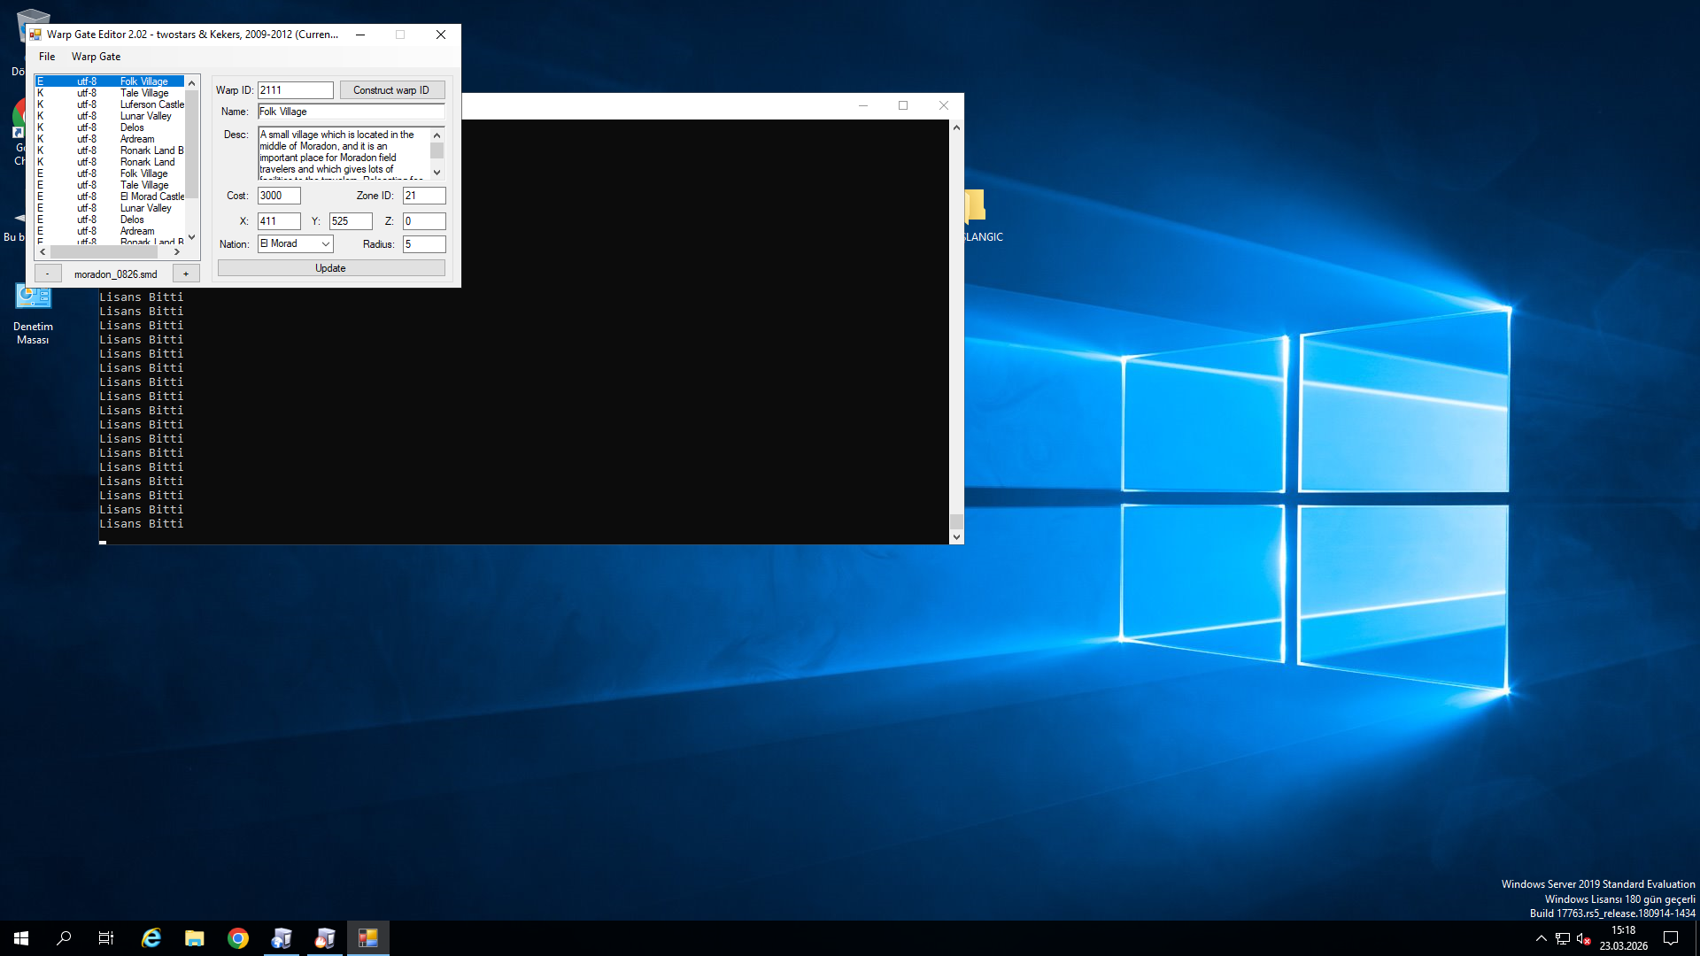Open the Warp Gate menu
Image resolution: width=1700 pixels, height=956 pixels.
pyautogui.click(x=96, y=57)
